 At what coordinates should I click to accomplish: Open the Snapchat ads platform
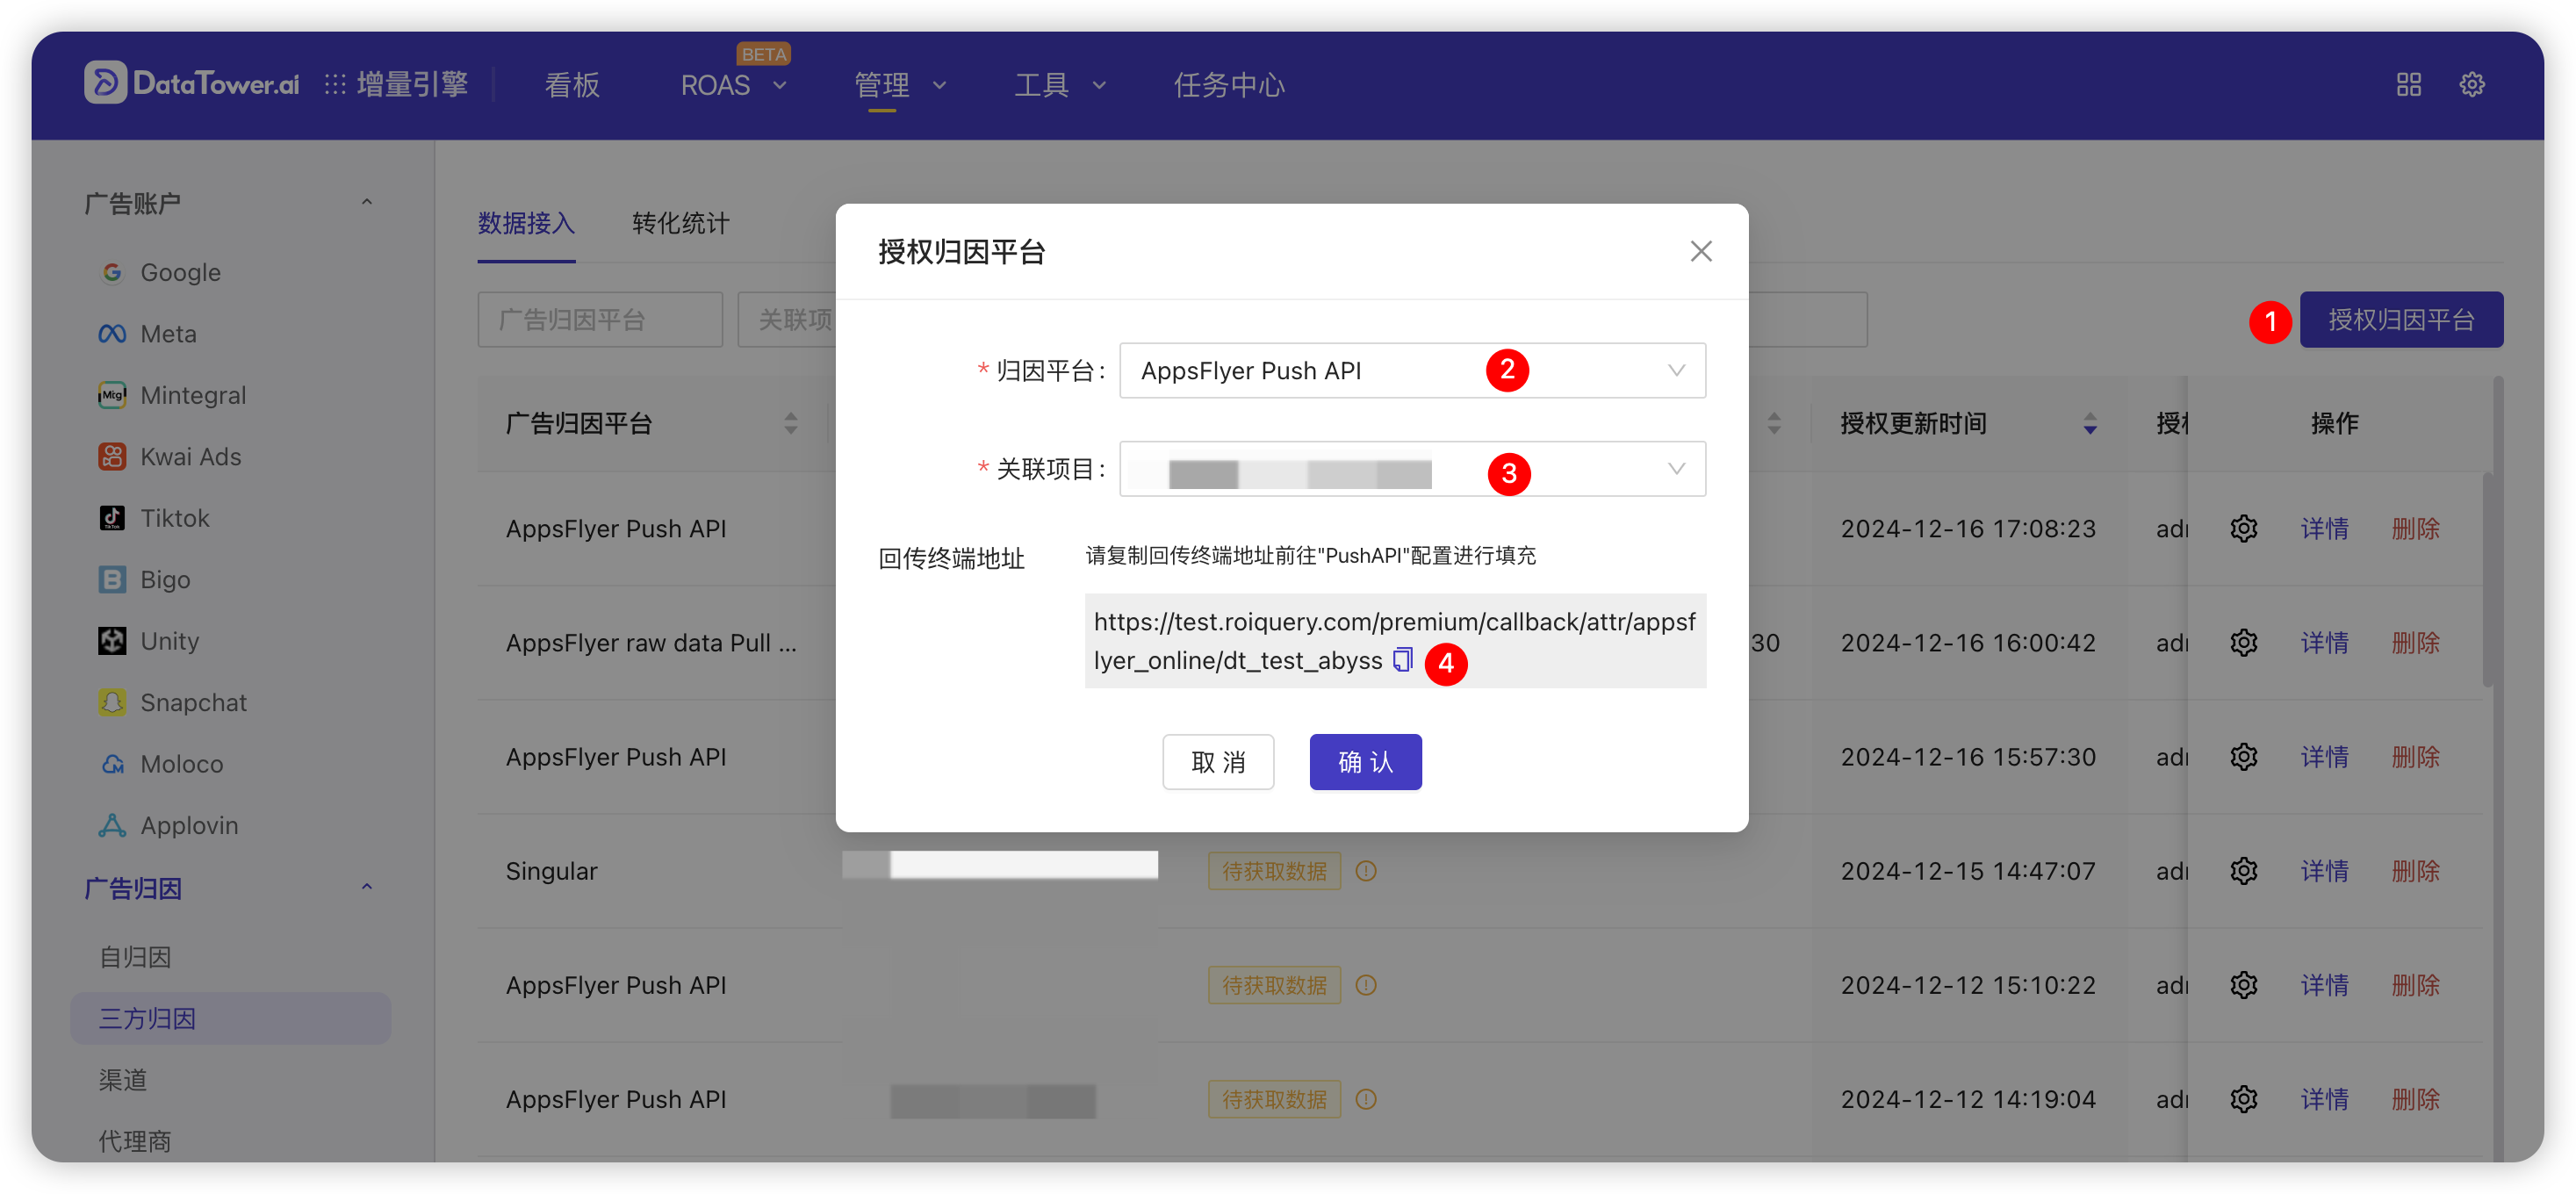193,702
